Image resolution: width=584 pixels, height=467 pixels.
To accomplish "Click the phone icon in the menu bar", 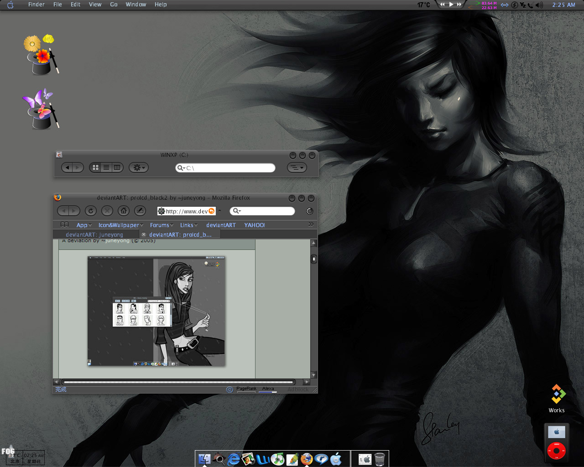I will [x=530, y=5].
